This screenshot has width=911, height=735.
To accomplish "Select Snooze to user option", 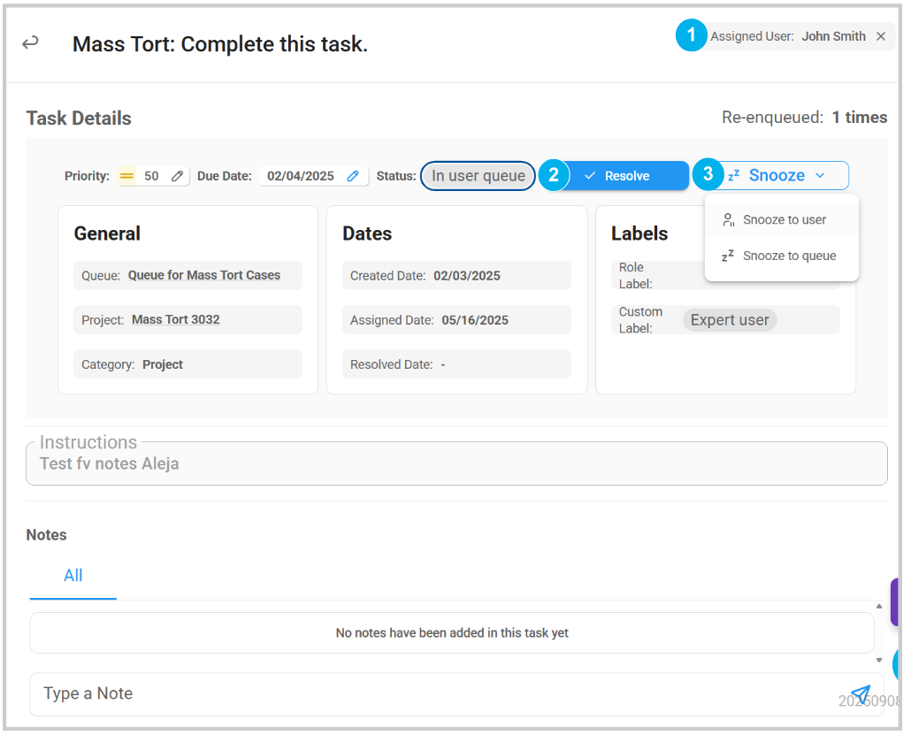I will point(784,219).
